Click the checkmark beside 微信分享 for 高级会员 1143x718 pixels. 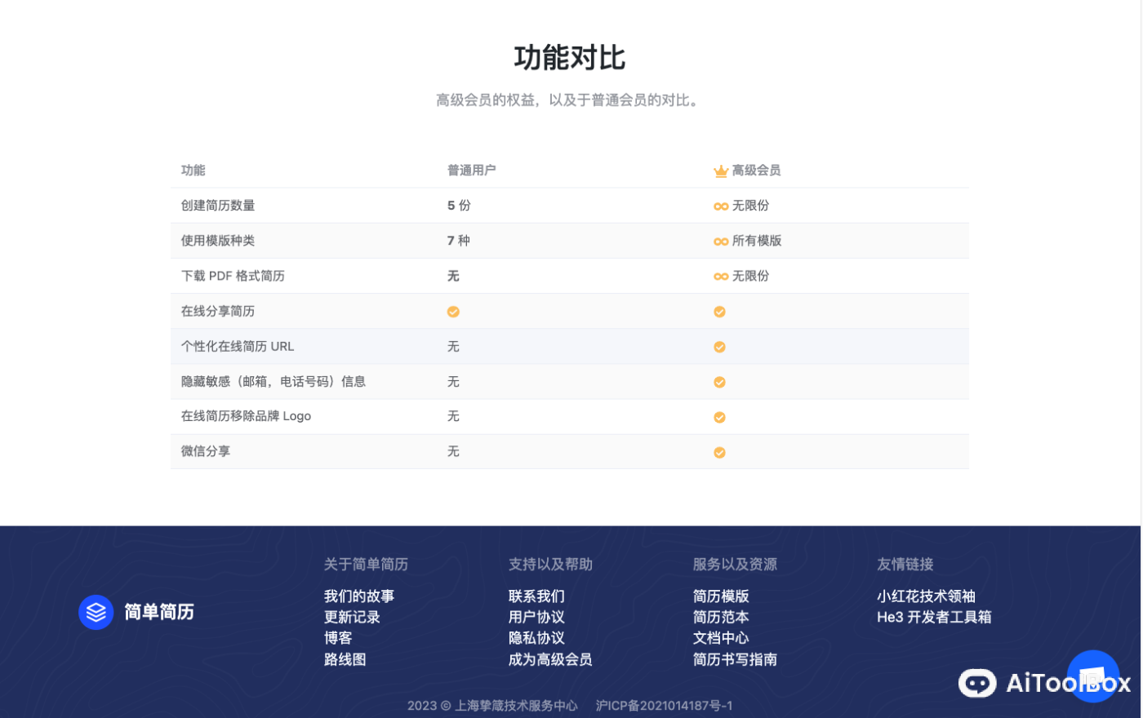tap(719, 451)
